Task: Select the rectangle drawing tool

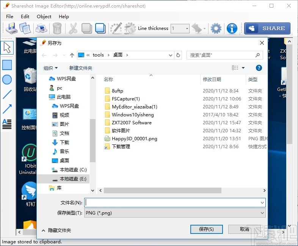Action: (x=7, y=65)
